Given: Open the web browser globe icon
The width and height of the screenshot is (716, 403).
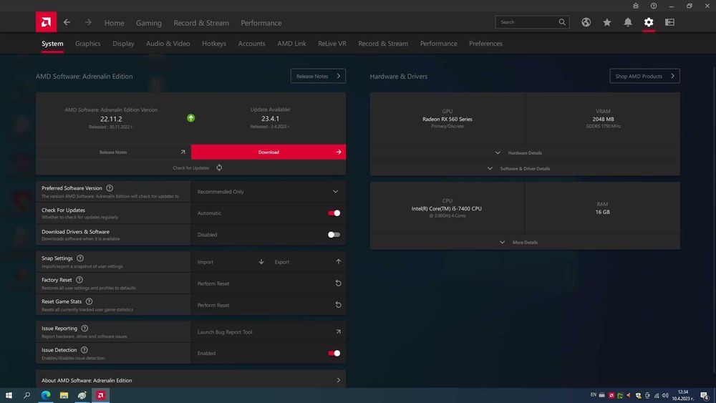Looking at the screenshot, I should pos(586,22).
